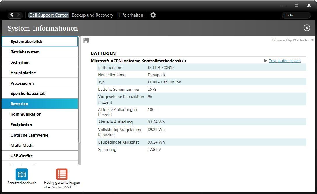Save report using the floppy disk icon
The image size is (317, 194).
pos(86,41)
